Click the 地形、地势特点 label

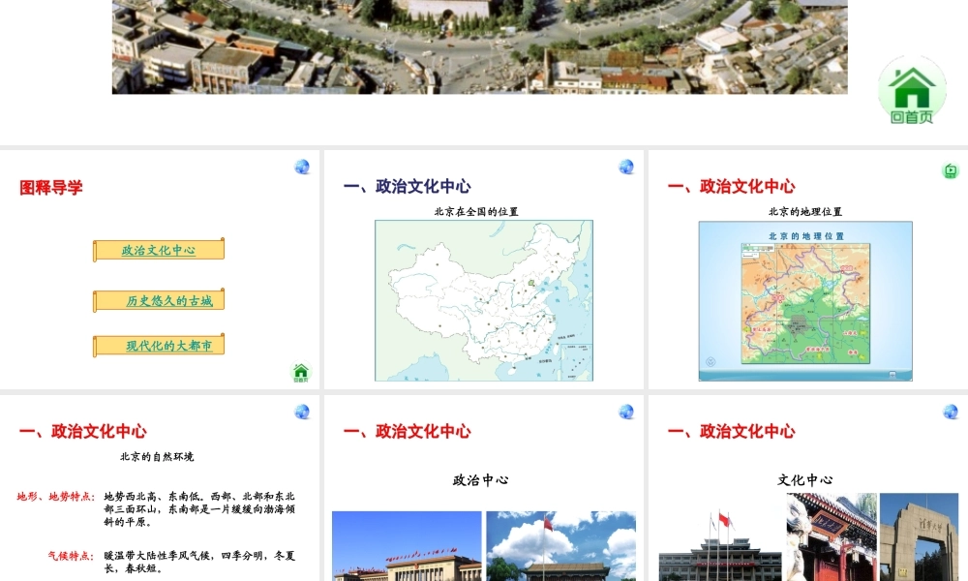pos(55,497)
